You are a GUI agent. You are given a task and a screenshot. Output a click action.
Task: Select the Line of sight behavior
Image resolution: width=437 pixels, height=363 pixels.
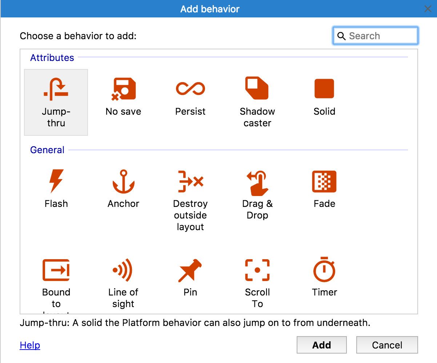coord(123,270)
